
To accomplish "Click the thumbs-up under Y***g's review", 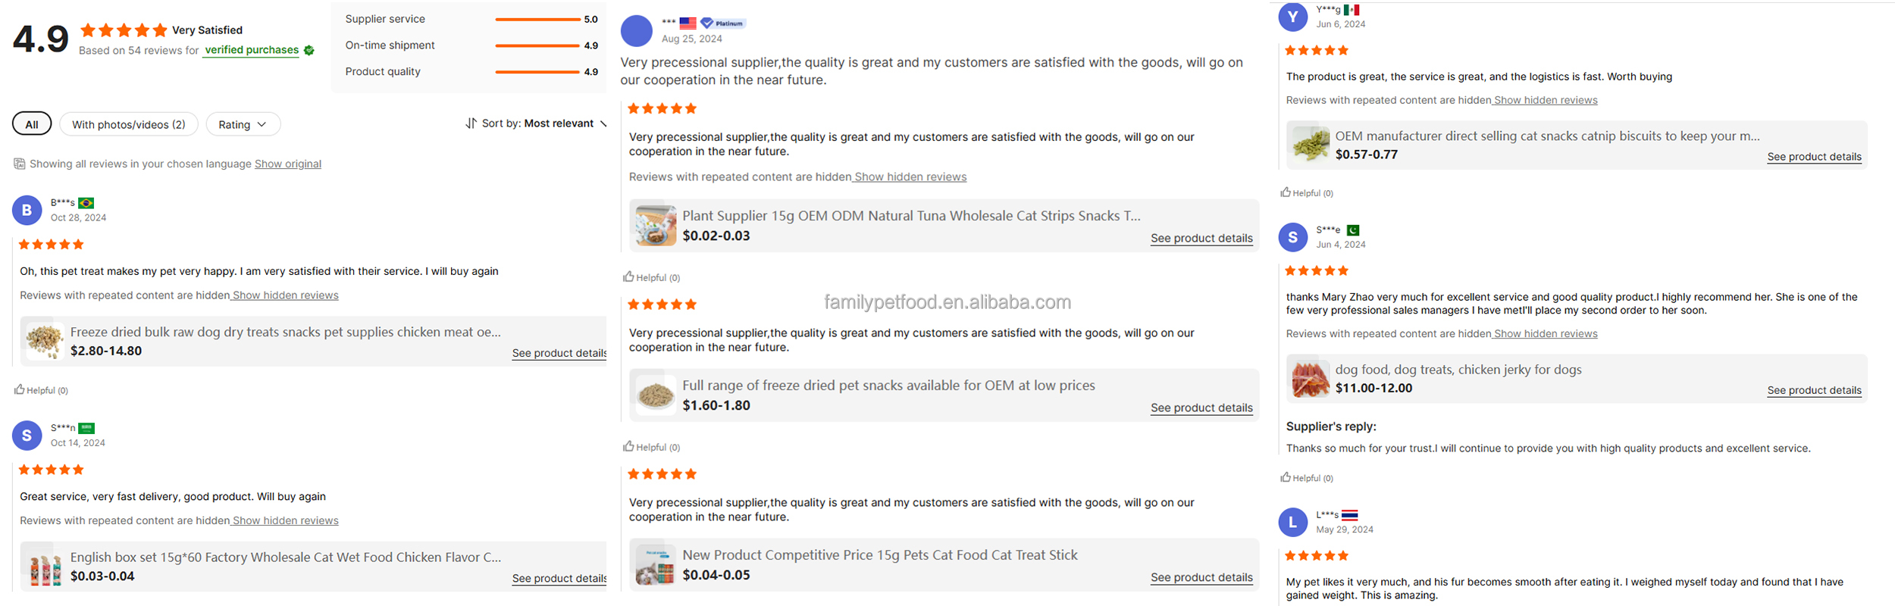I will click(1286, 192).
